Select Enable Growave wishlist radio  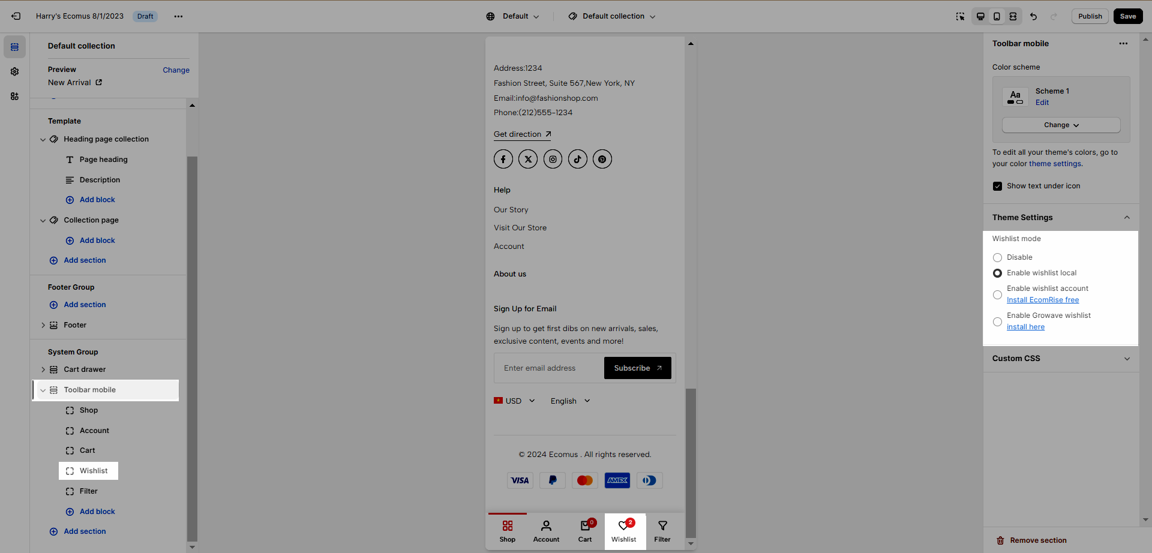997,321
